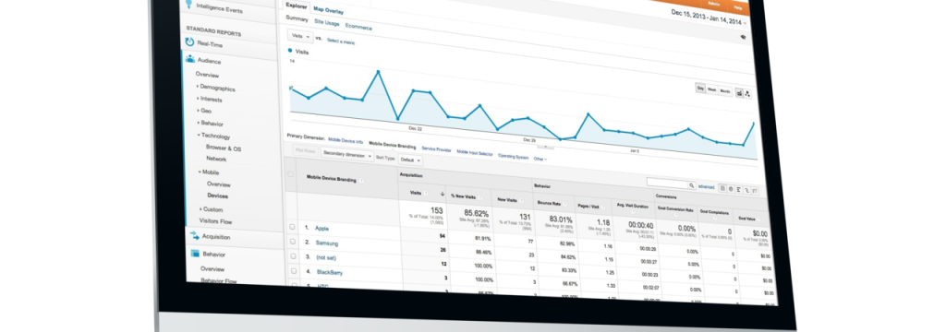Open the Site Usage tab
The height and width of the screenshot is (332, 946).
coord(326,22)
